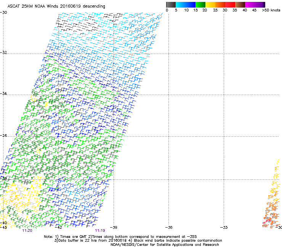Click the purple 11:19 swath time
The image size is (282, 247).
[100, 231]
